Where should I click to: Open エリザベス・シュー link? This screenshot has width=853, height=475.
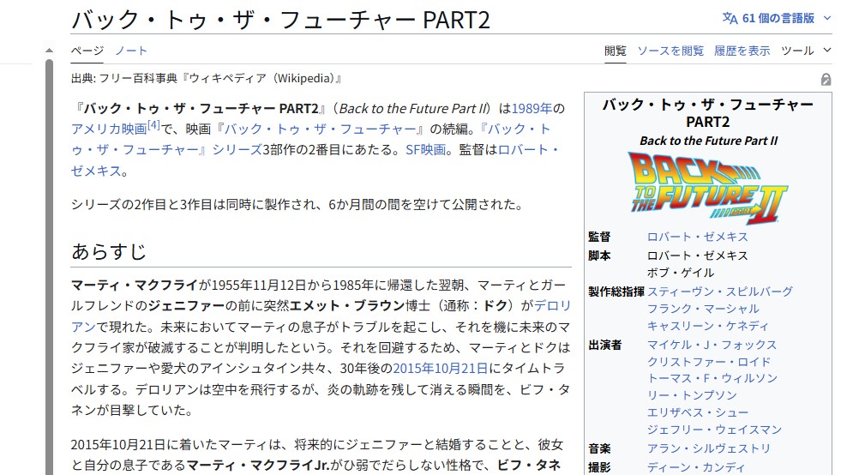(x=698, y=412)
